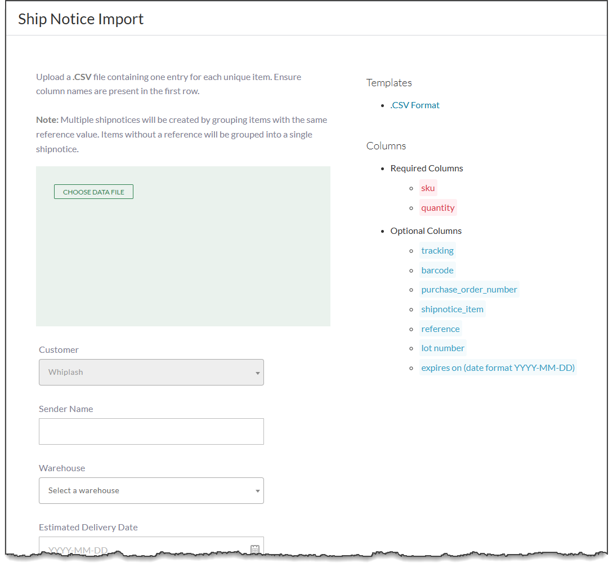This screenshot has height=567, width=613.
Task: Click the 'purchase_order_number' link
Action: click(469, 289)
